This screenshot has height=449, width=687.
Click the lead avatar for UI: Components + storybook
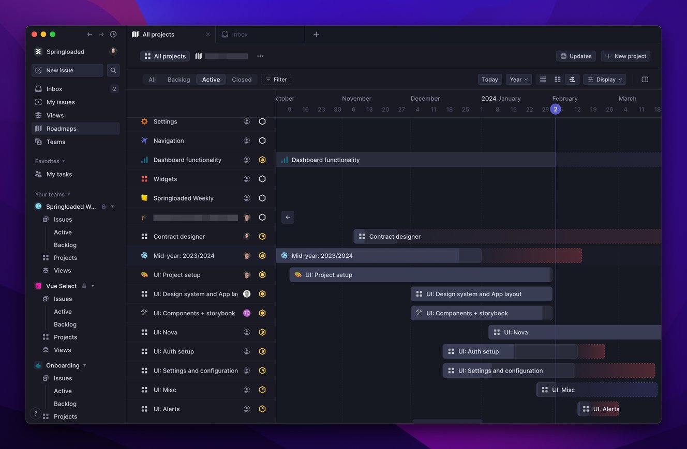click(x=247, y=313)
